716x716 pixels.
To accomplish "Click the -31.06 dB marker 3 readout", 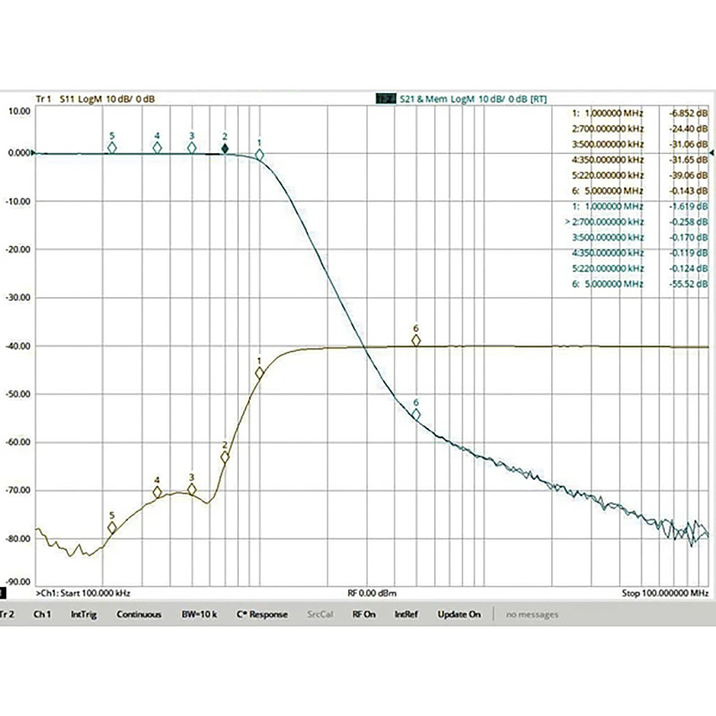I will (x=688, y=144).
